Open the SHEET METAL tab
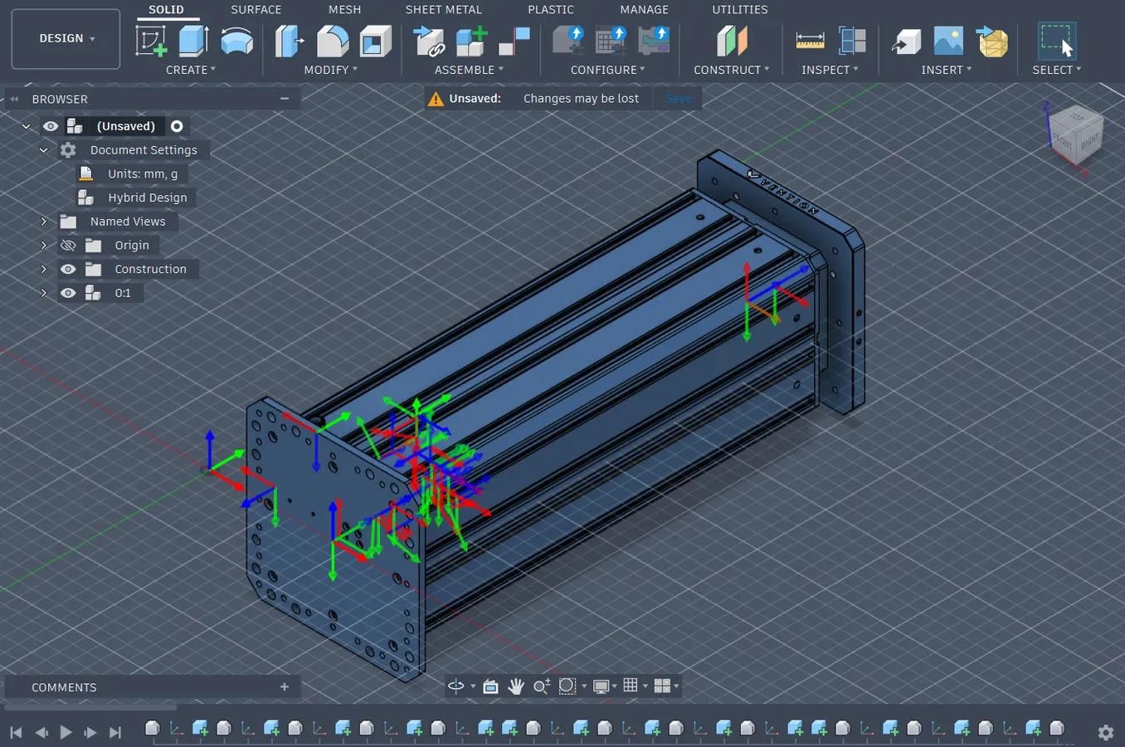Viewport: 1125px width, 747px height. (x=443, y=10)
